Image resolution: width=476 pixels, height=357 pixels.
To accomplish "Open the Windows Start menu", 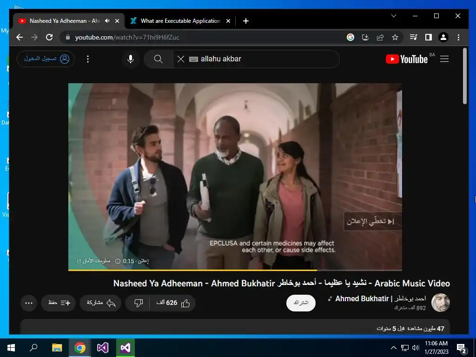I will pos(11,348).
